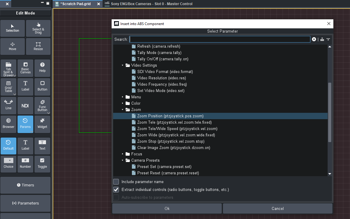Activate the Select & Drag tool
Screen dimensions: 350x219
pos(38,28)
